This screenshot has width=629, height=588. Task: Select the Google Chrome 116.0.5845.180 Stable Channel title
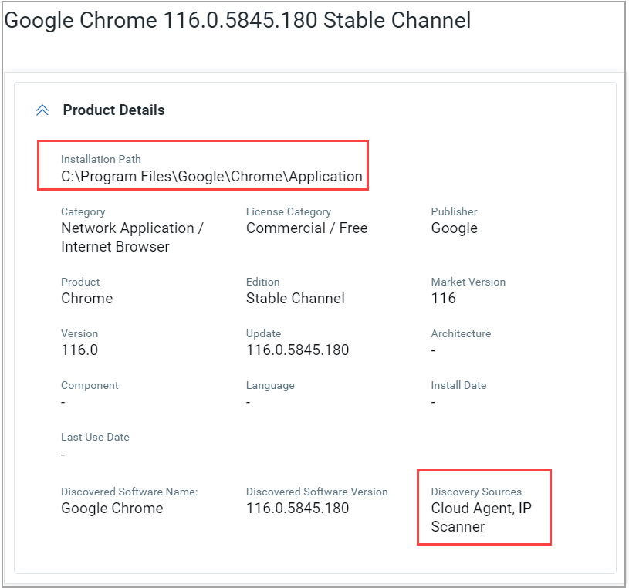(x=238, y=21)
